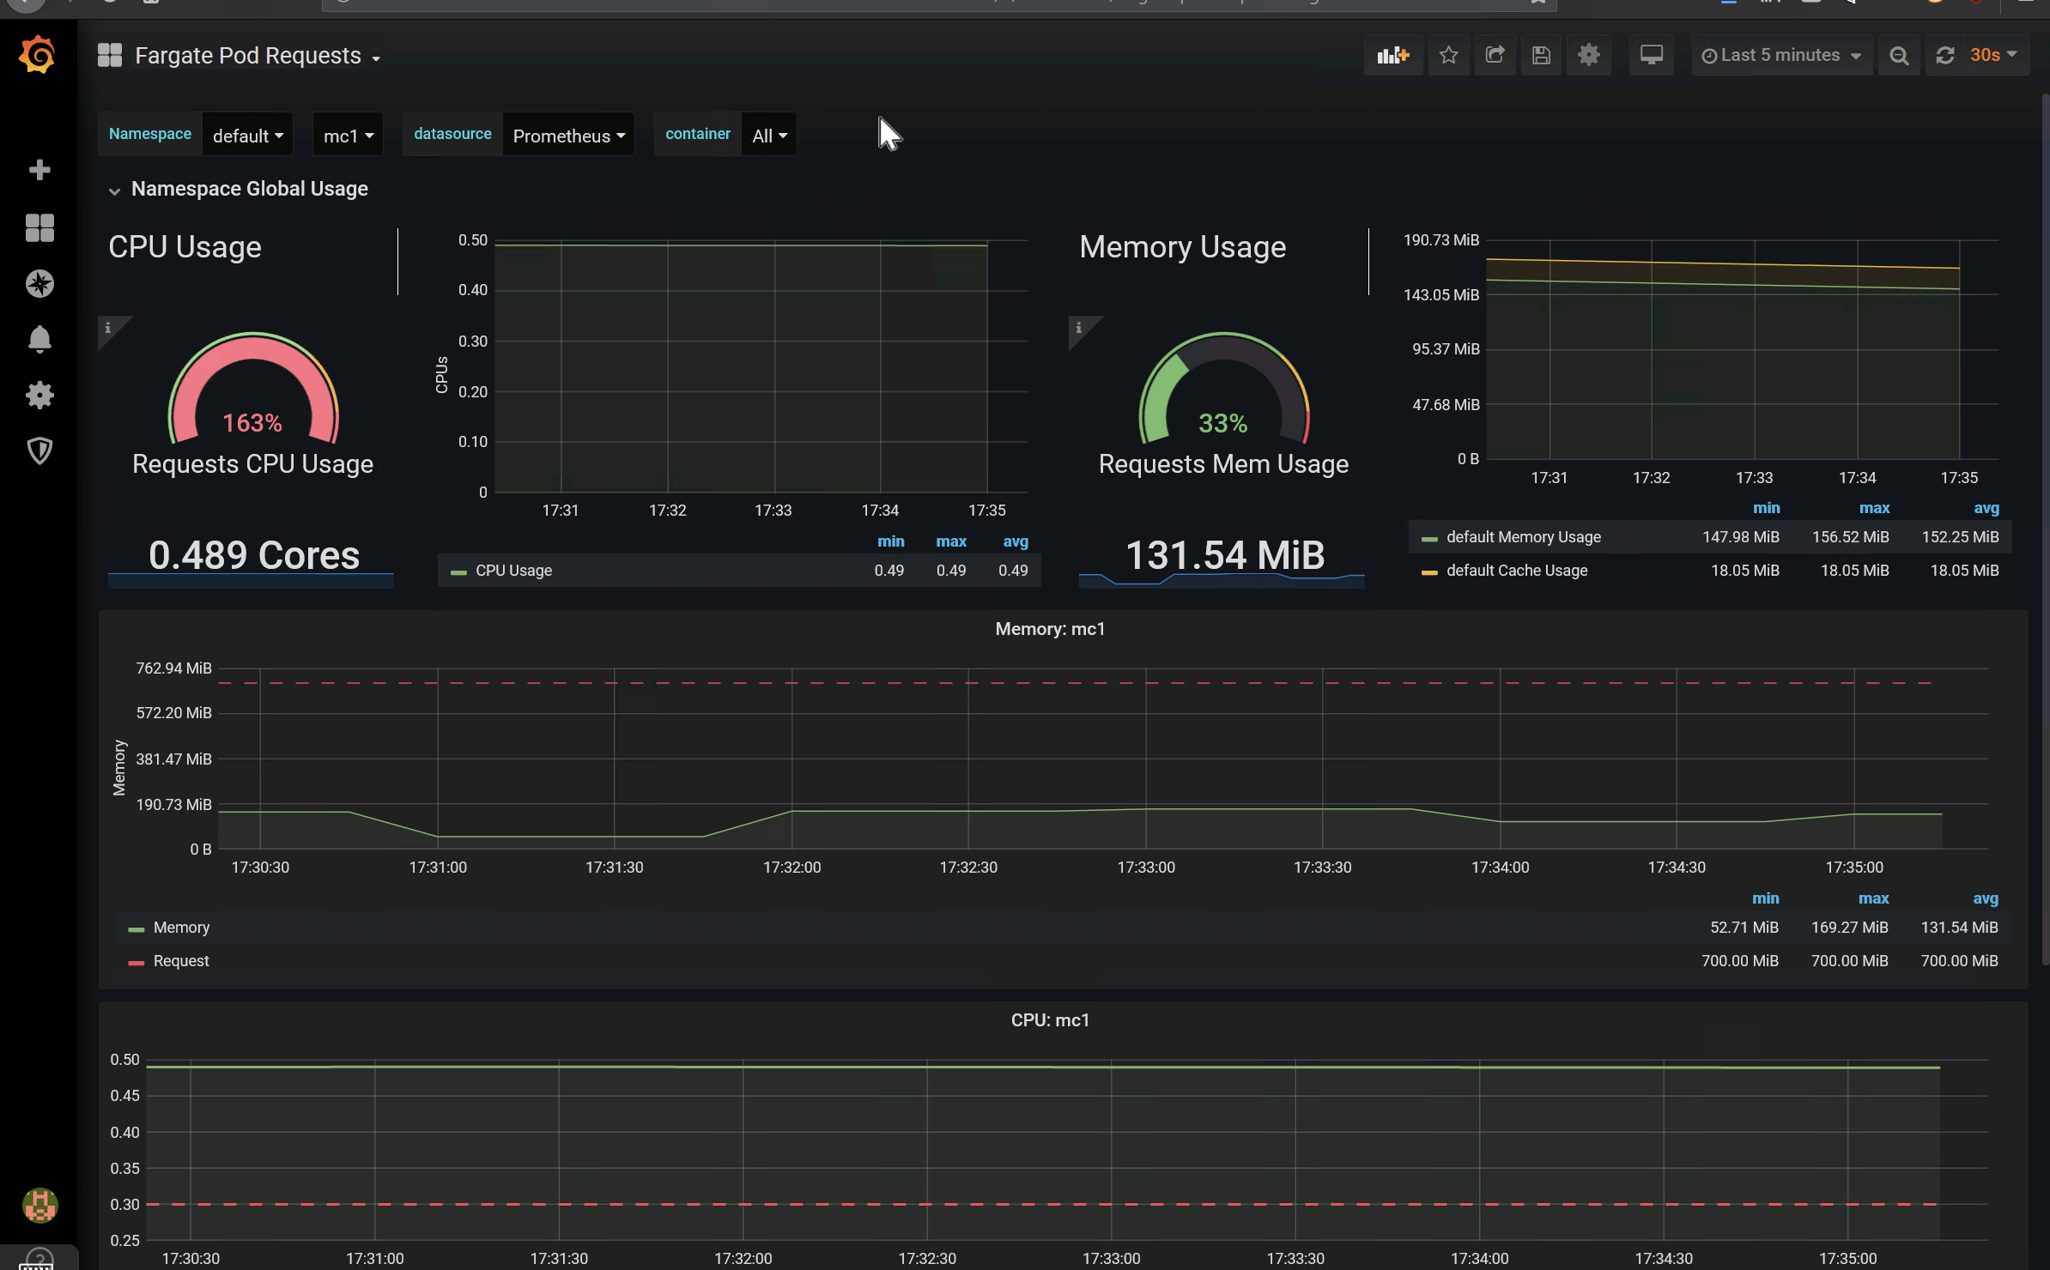
Task: Click the Grafana logo home icon
Action: [x=38, y=56]
